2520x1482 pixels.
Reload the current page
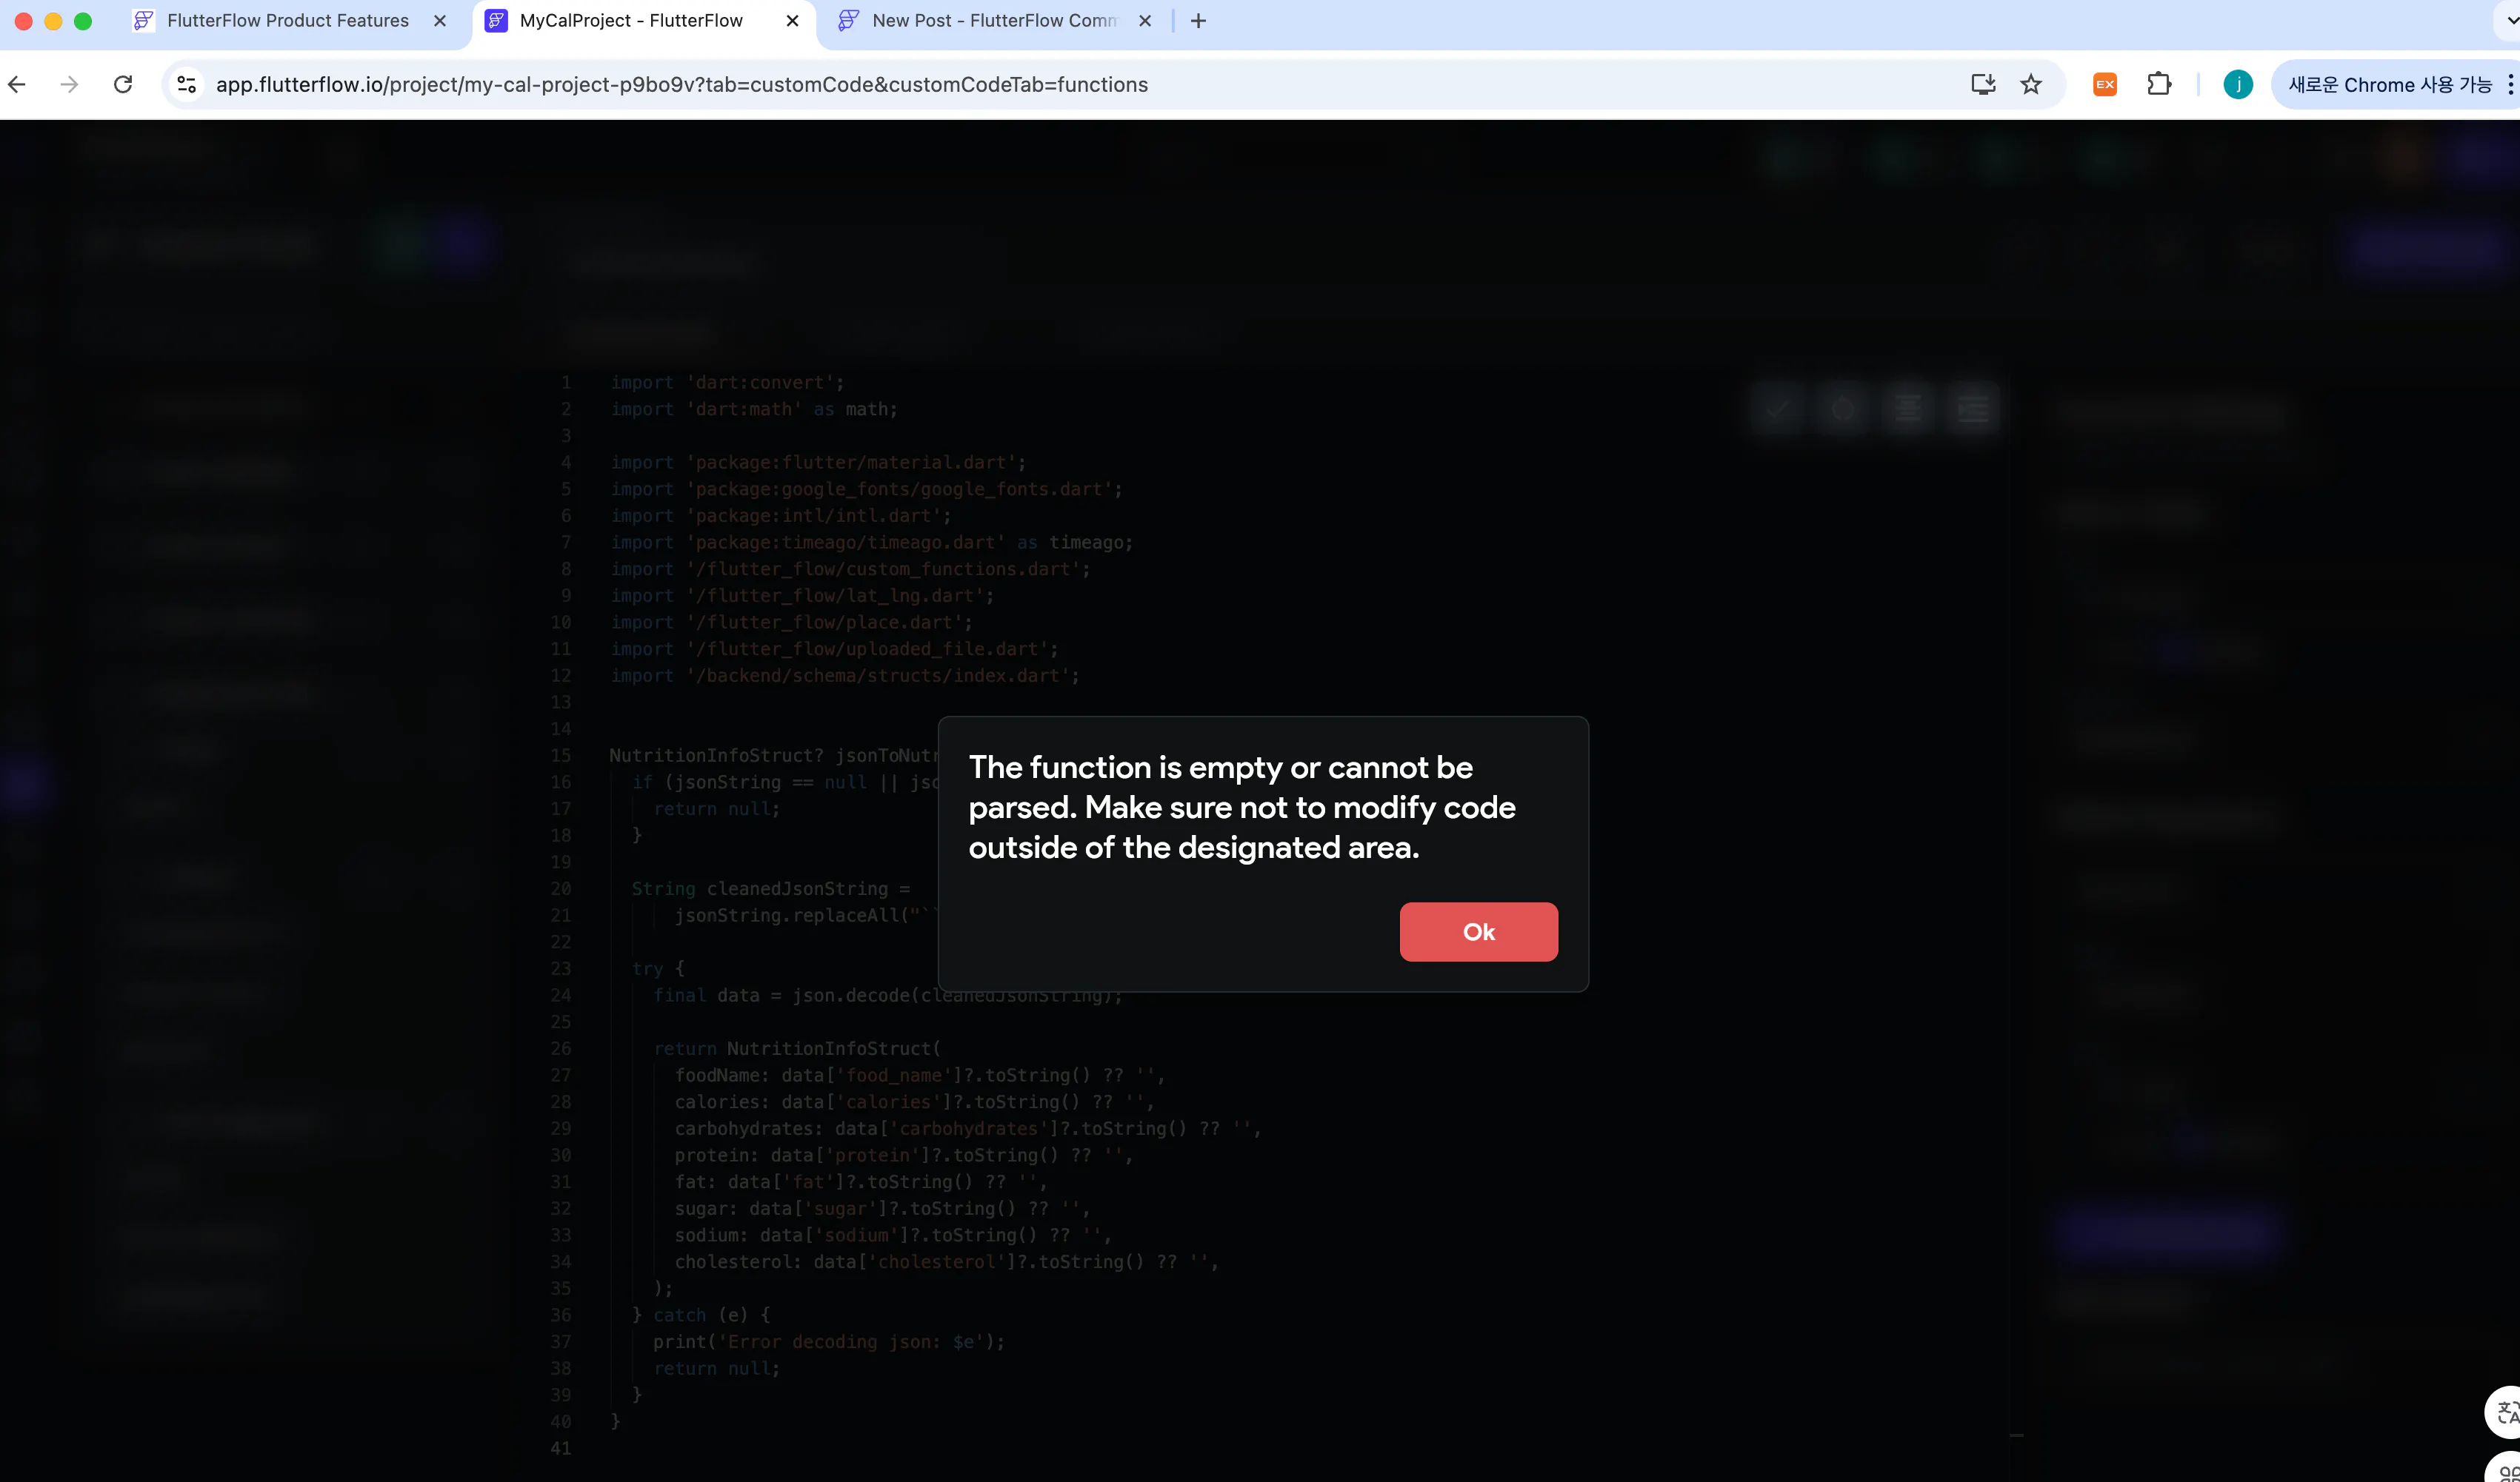[x=123, y=85]
